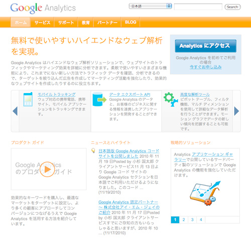Open the データ エクスポート API link
Screen dimensions: 251x244
[x=130, y=95]
